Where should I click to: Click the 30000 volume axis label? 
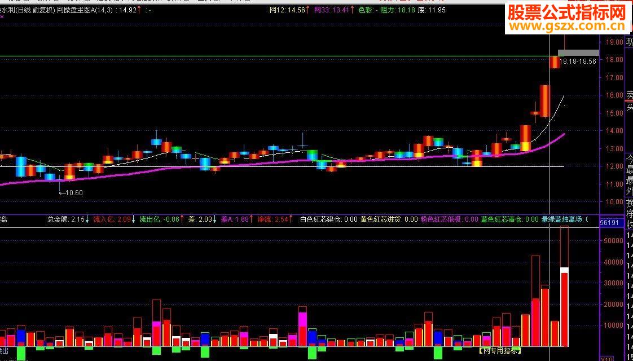pyautogui.click(x=613, y=283)
